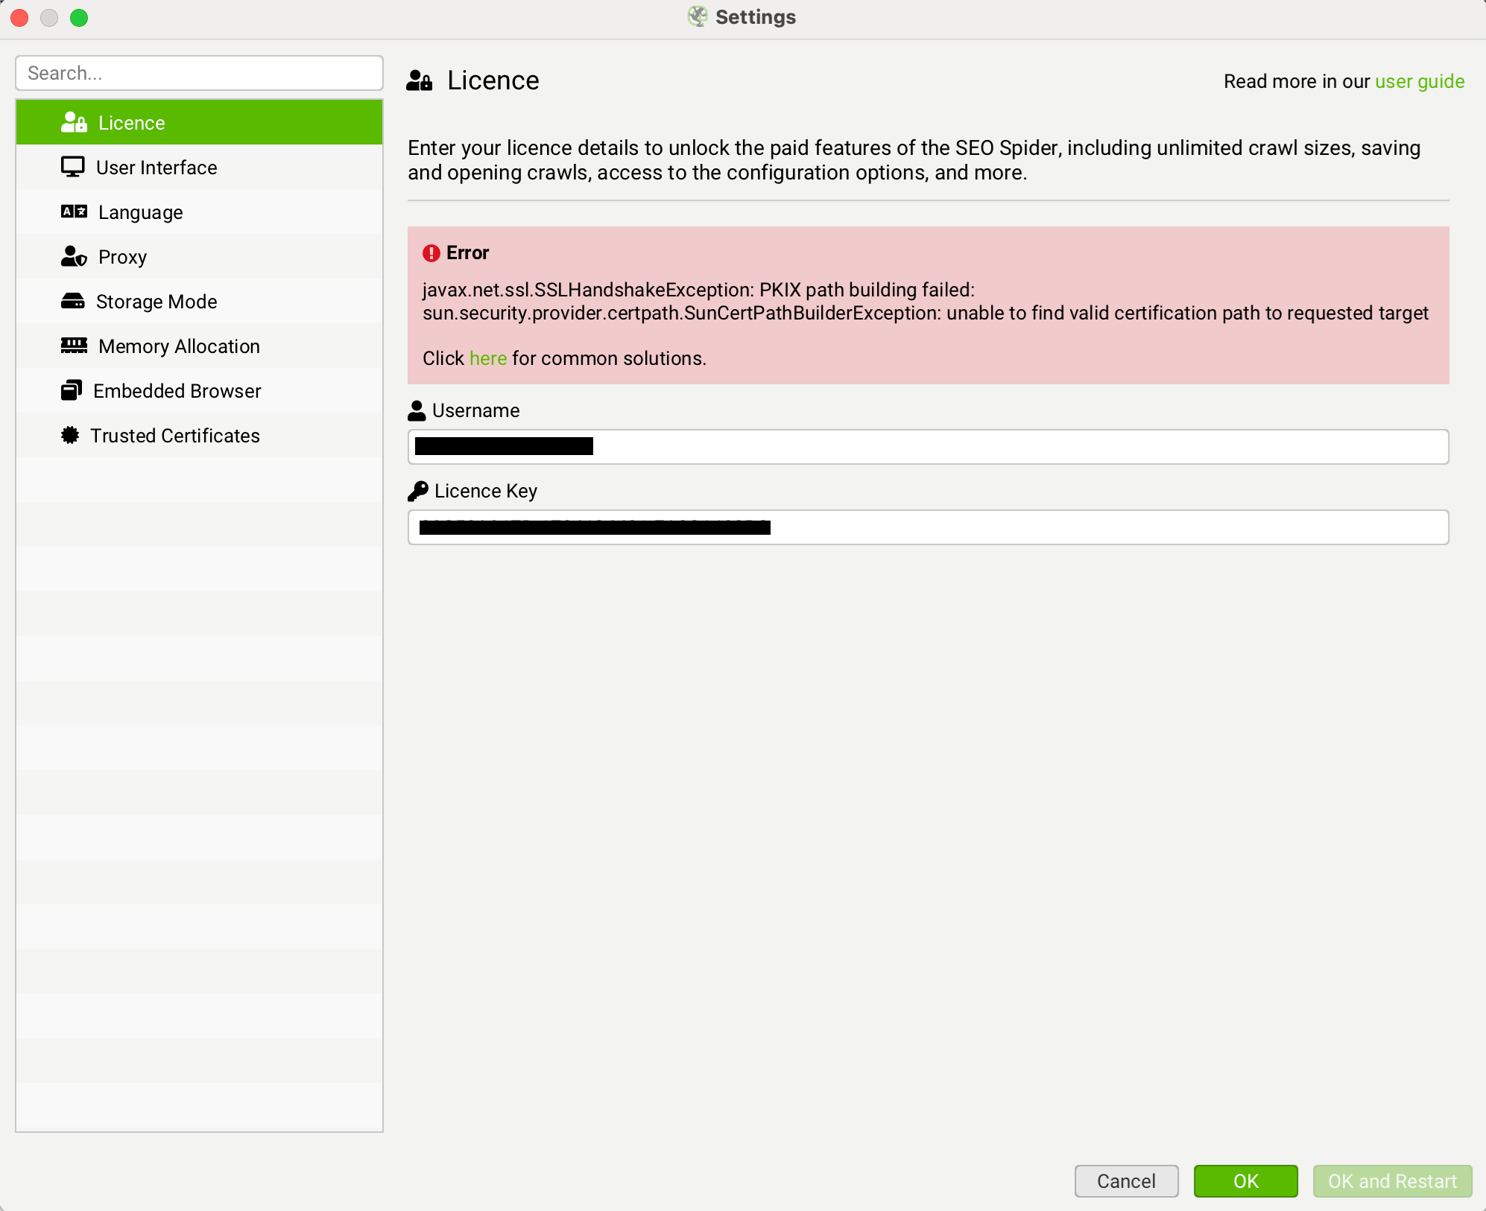The height and width of the screenshot is (1211, 1486).
Task: Open the user guide link
Action: [x=1419, y=81]
